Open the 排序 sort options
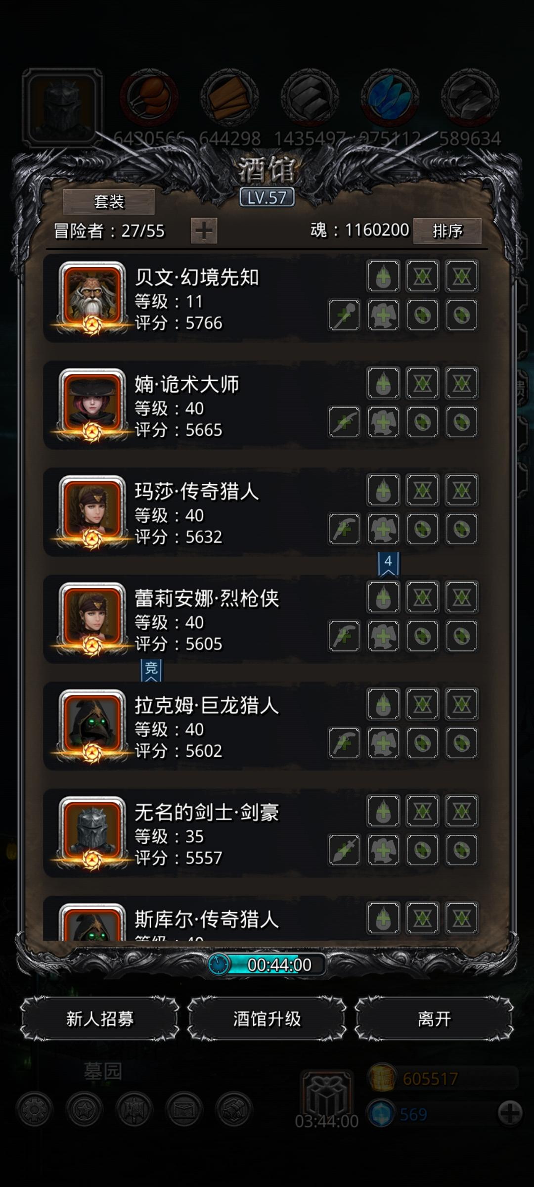The image size is (534, 1187). click(447, 231)
